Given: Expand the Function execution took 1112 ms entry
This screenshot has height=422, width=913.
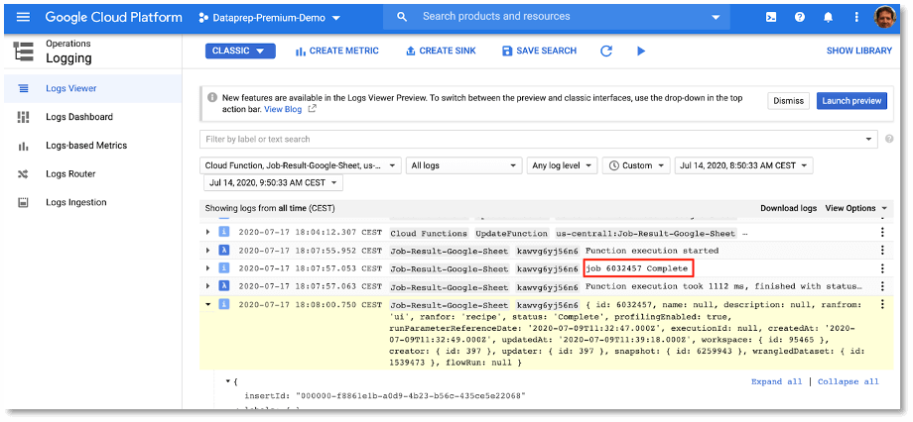Looking at the screenshot, I should pyautogui.click(x=207, y=286).
